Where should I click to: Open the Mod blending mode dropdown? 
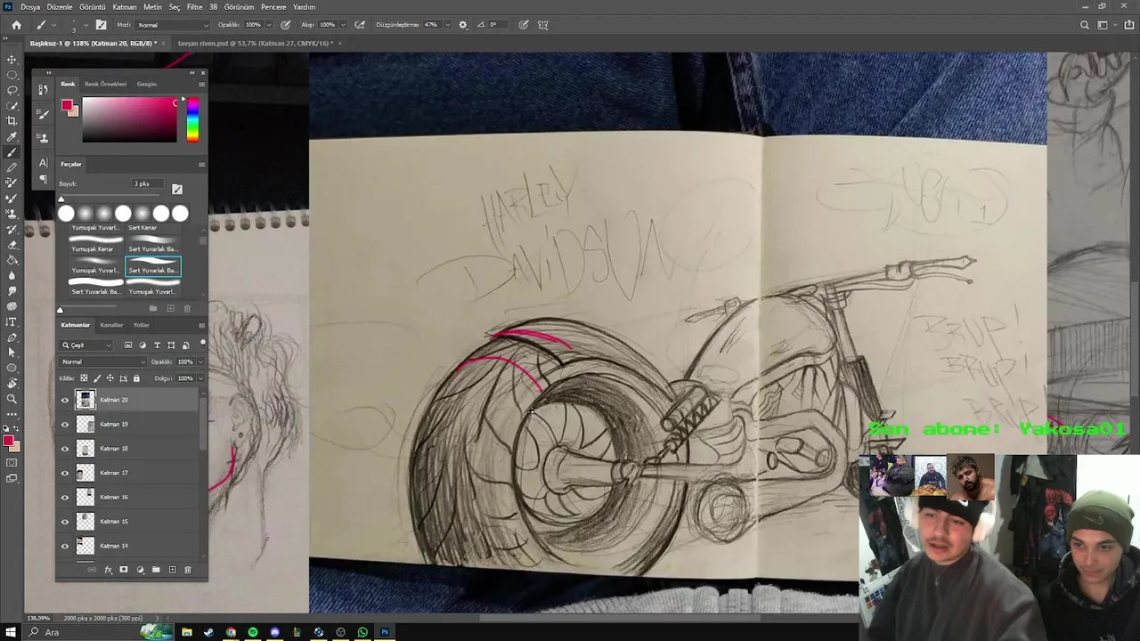[173, 25]
